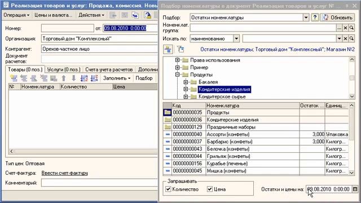Screen dimensions: 361x203
Task: Switch to the Товары (0 поз.) tab
Action: (x=25, y=69)
